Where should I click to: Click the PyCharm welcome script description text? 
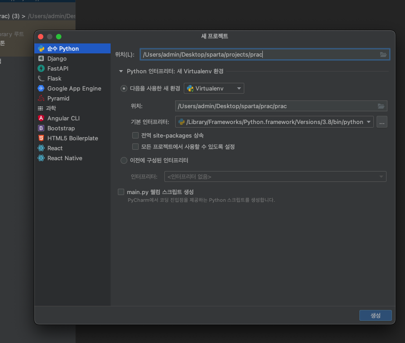[201, 200]
